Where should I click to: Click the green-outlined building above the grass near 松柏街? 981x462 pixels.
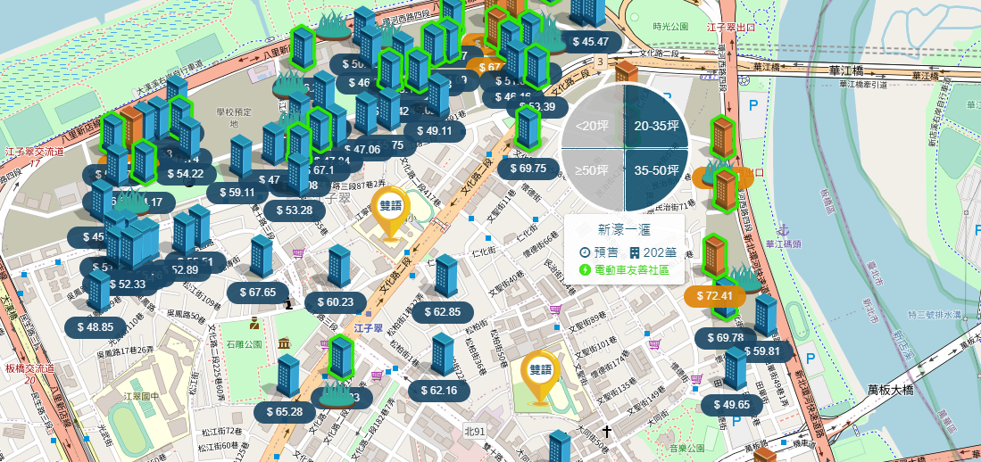[341, 357]
